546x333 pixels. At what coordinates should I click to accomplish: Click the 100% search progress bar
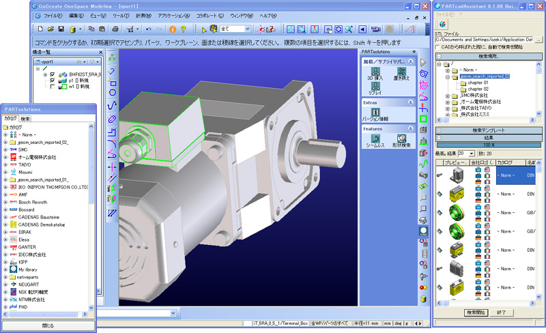tap(489, 145)
